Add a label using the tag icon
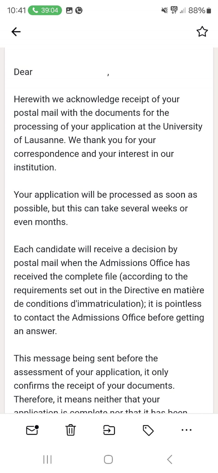The height and width of the screenshot is (473, 218). click(148, 430)
